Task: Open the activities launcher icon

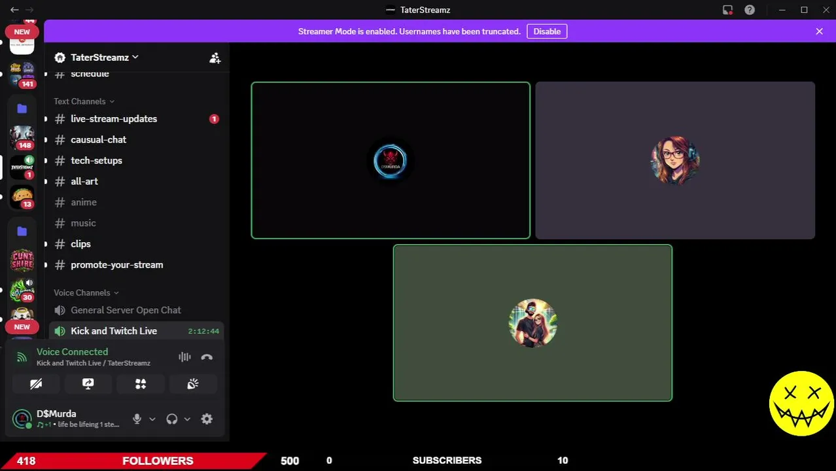Action: 141,384
